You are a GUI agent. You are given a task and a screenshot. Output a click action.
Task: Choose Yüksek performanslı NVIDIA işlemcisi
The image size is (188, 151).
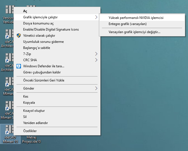(142, 18)
